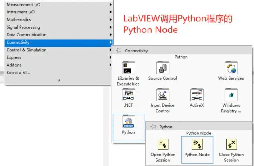The width and height of the screenshot is (254, 166).
Task: Click the Python Node hover caption text
Action: [198, 133]
